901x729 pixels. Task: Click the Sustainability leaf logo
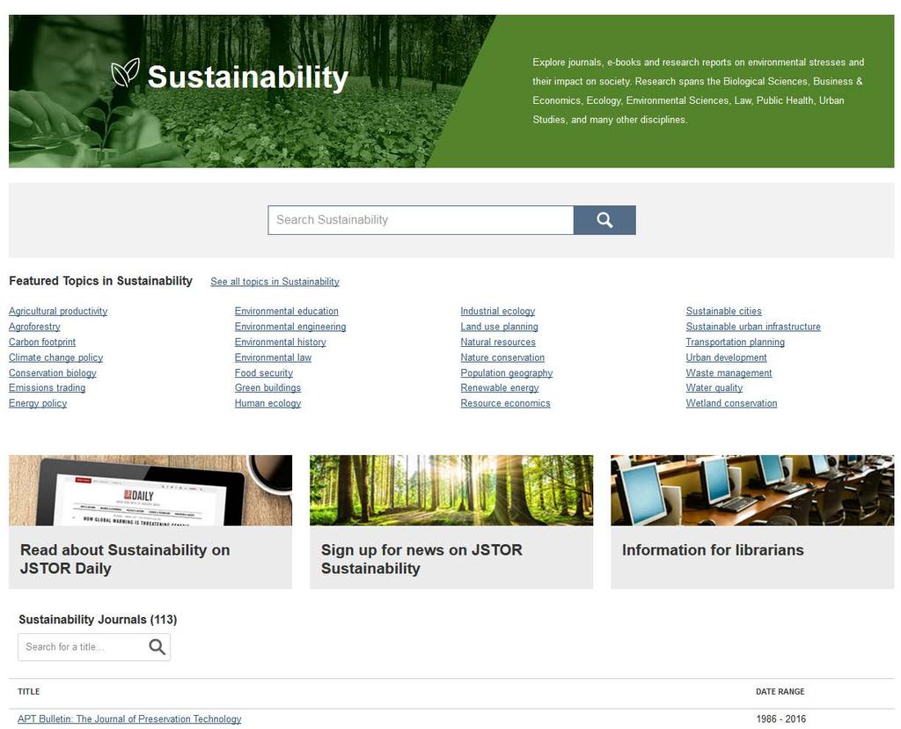click(125, 72)
